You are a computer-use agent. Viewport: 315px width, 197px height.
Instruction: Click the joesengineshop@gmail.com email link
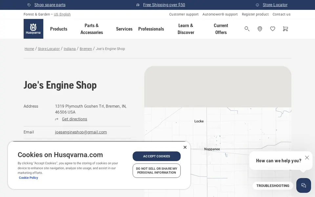pyautogui.click(x=81, y=132)
